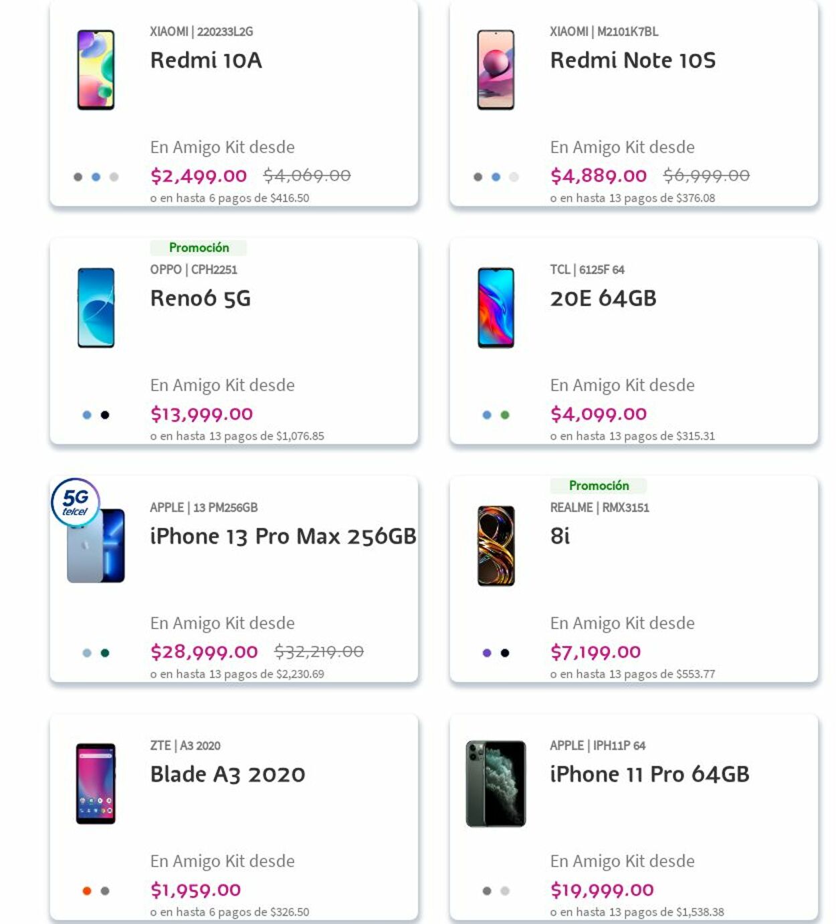Screen dimensions: 836x924
Task: Click the 5G Telcel badge icon
Action: (76, 501)
